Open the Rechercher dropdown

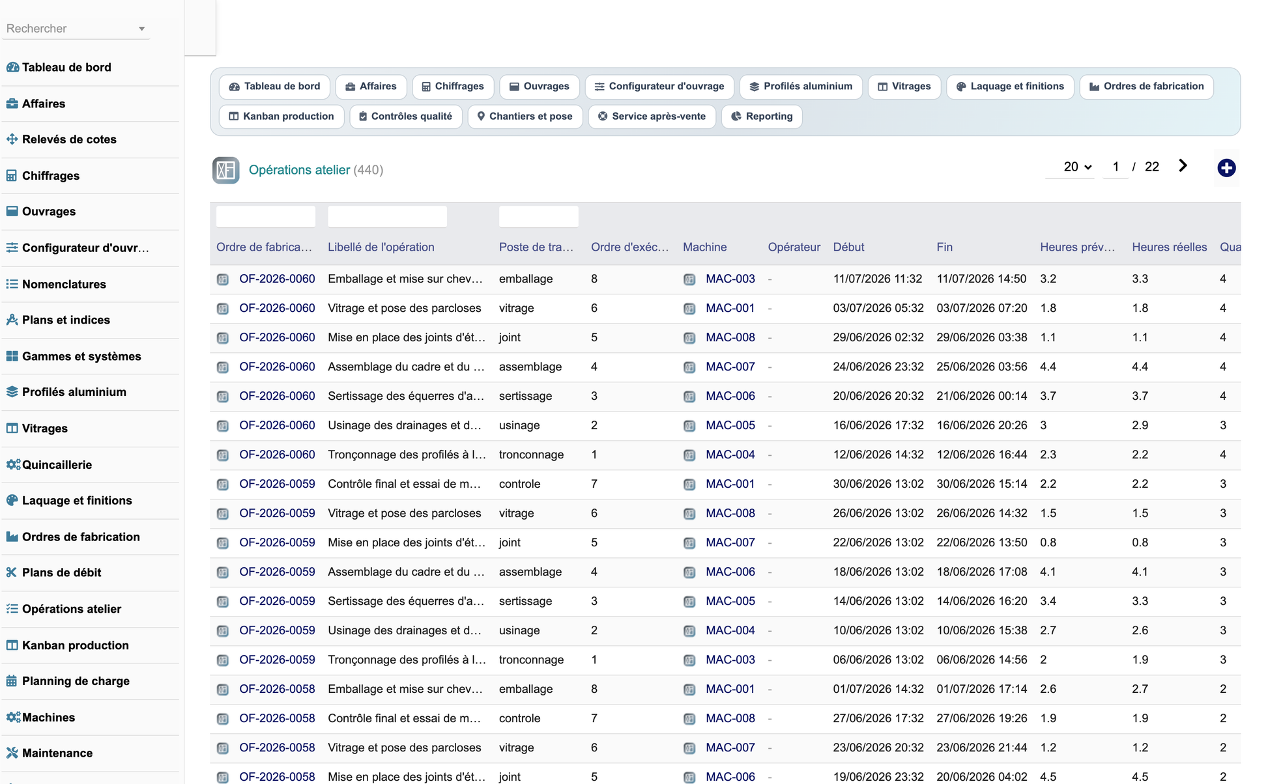tap(76, 29)
